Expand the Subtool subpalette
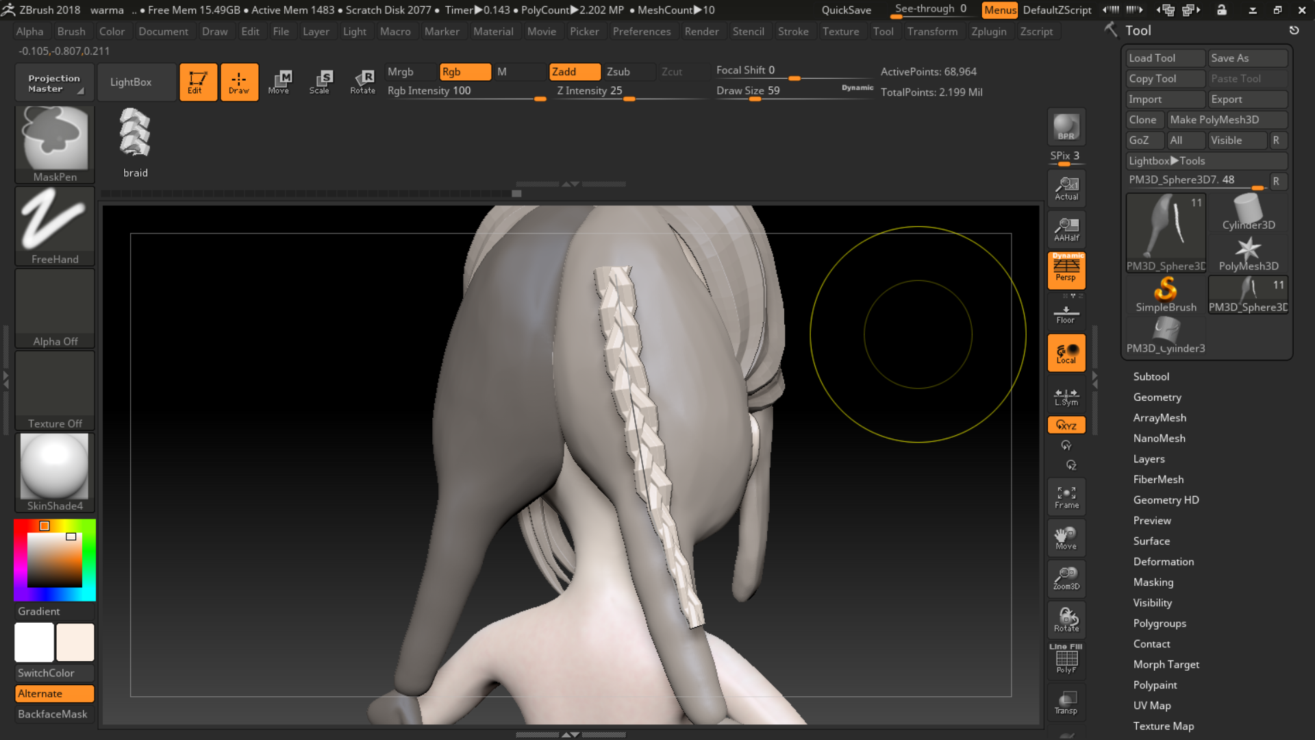The width and height of the screenshot is (1315, 740). 1151,376
